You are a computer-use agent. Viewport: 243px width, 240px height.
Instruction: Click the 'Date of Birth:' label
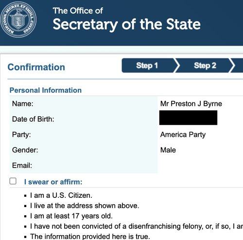click(33, 119)
